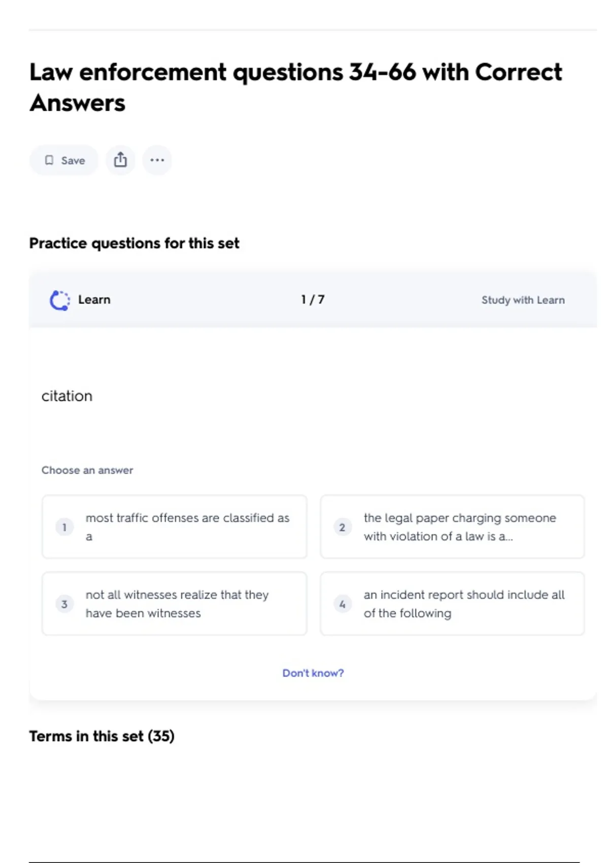
Task: Click the share upload icon
Action: tap(120, 160)
